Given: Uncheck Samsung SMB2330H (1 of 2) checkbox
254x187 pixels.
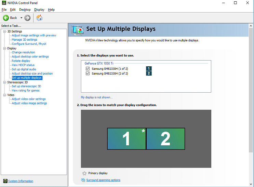Looking at the screenshot, I should coord(88,69).
